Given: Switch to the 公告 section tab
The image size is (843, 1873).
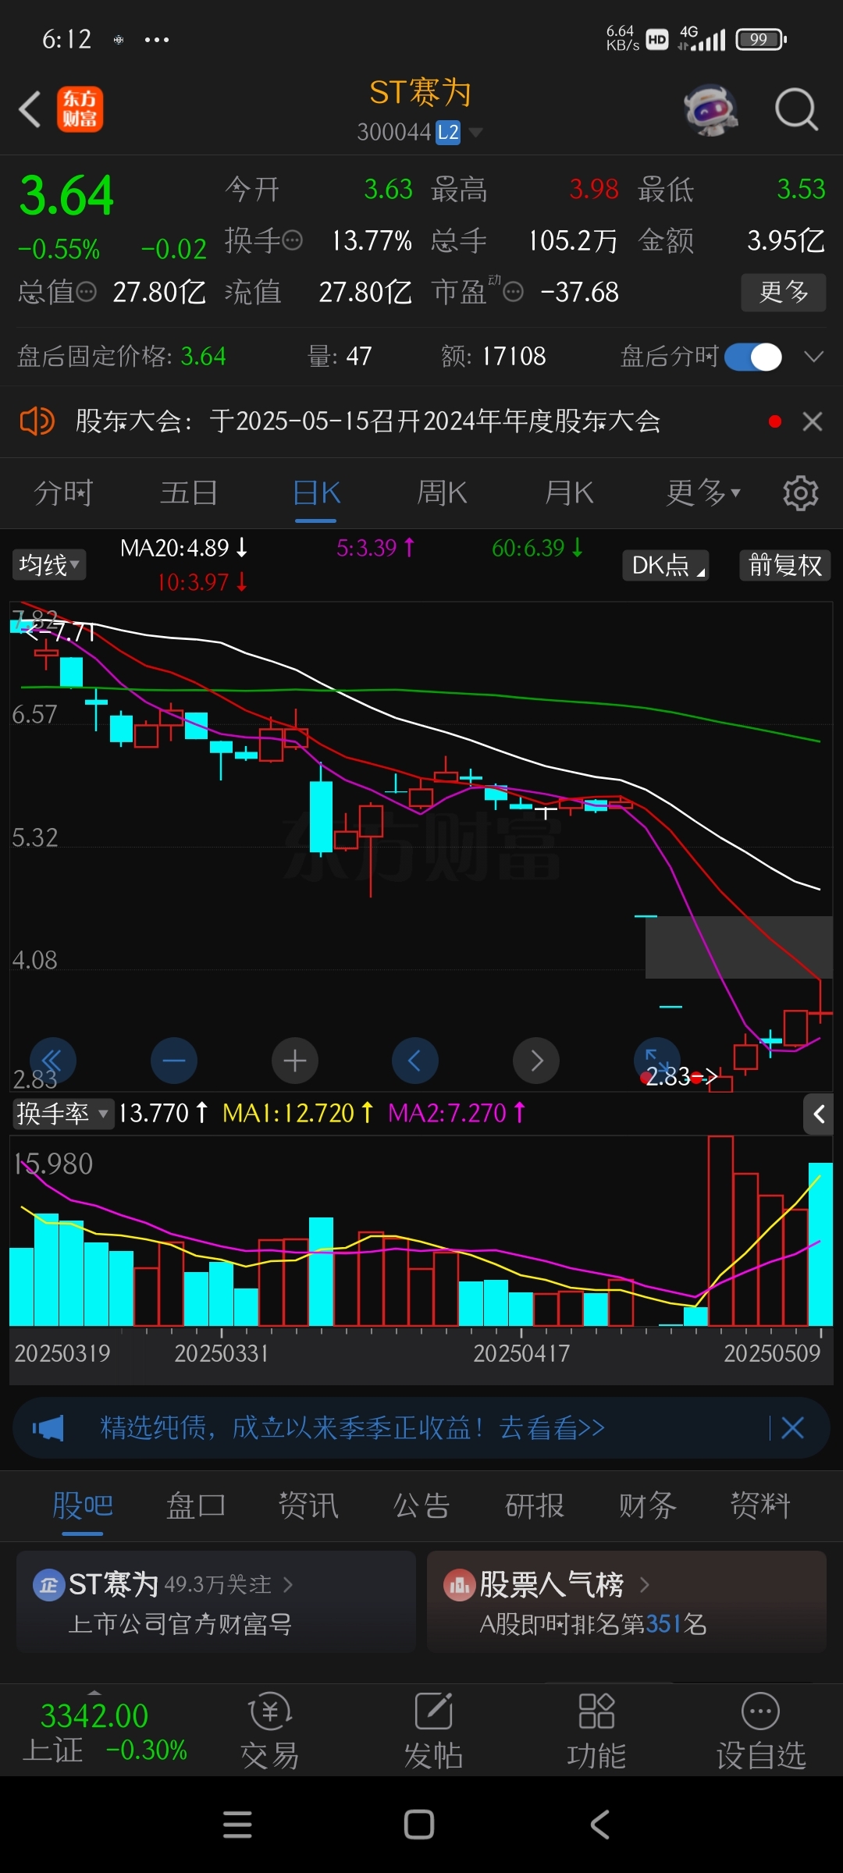Looking at the screenshot, I should (421, 1505).
